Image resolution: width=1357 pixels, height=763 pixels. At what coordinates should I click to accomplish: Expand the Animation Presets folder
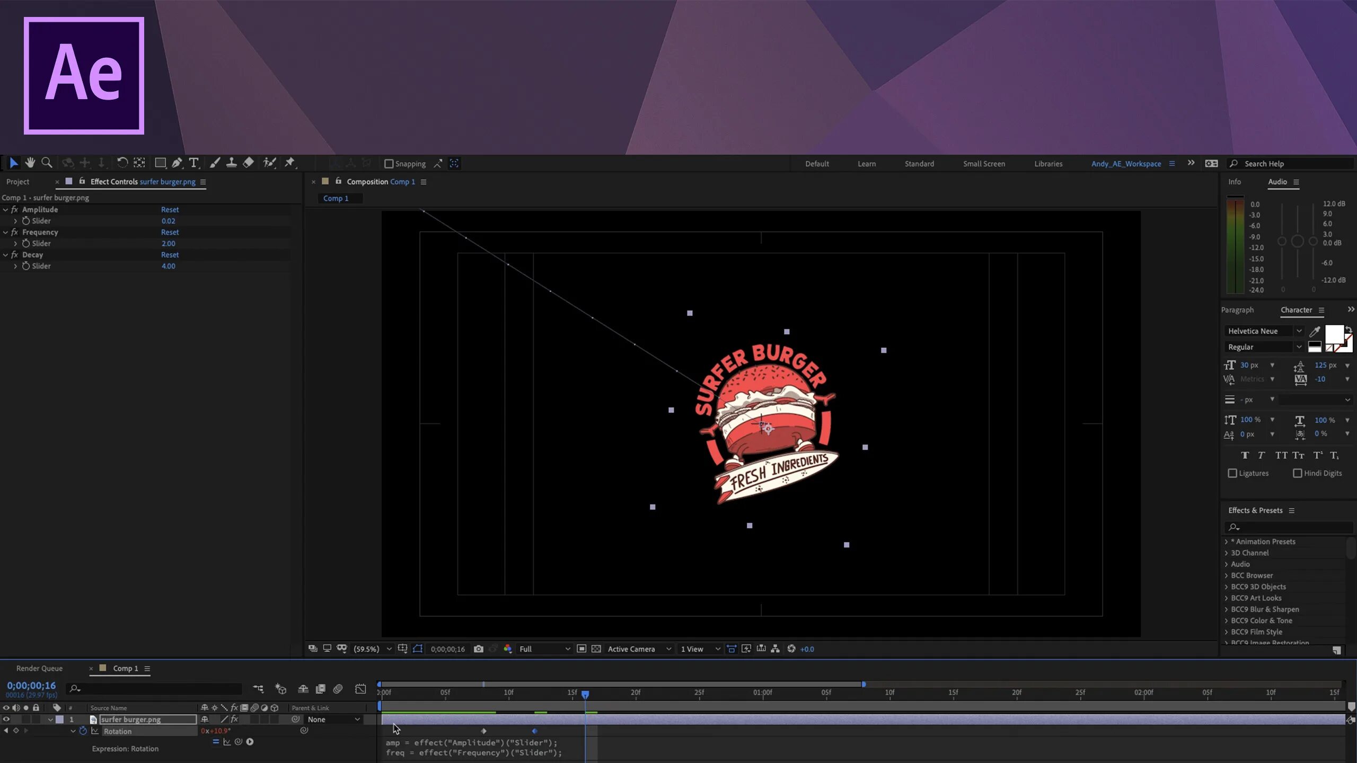[x=1226, y=542]
